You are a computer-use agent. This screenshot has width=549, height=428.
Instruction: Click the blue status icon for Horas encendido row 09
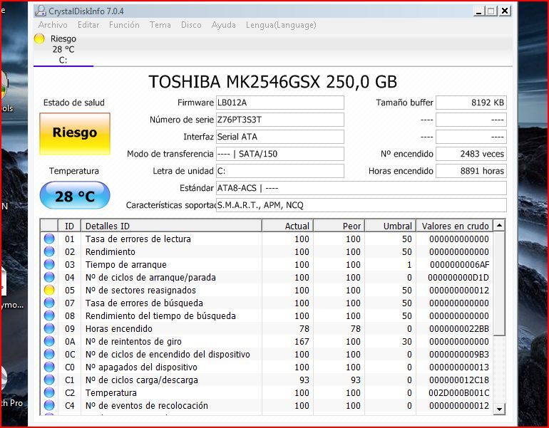(49, 329)
